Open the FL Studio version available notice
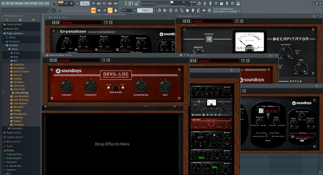The height and width of the screenshot is (175, 323). click(x=226, y=10)
